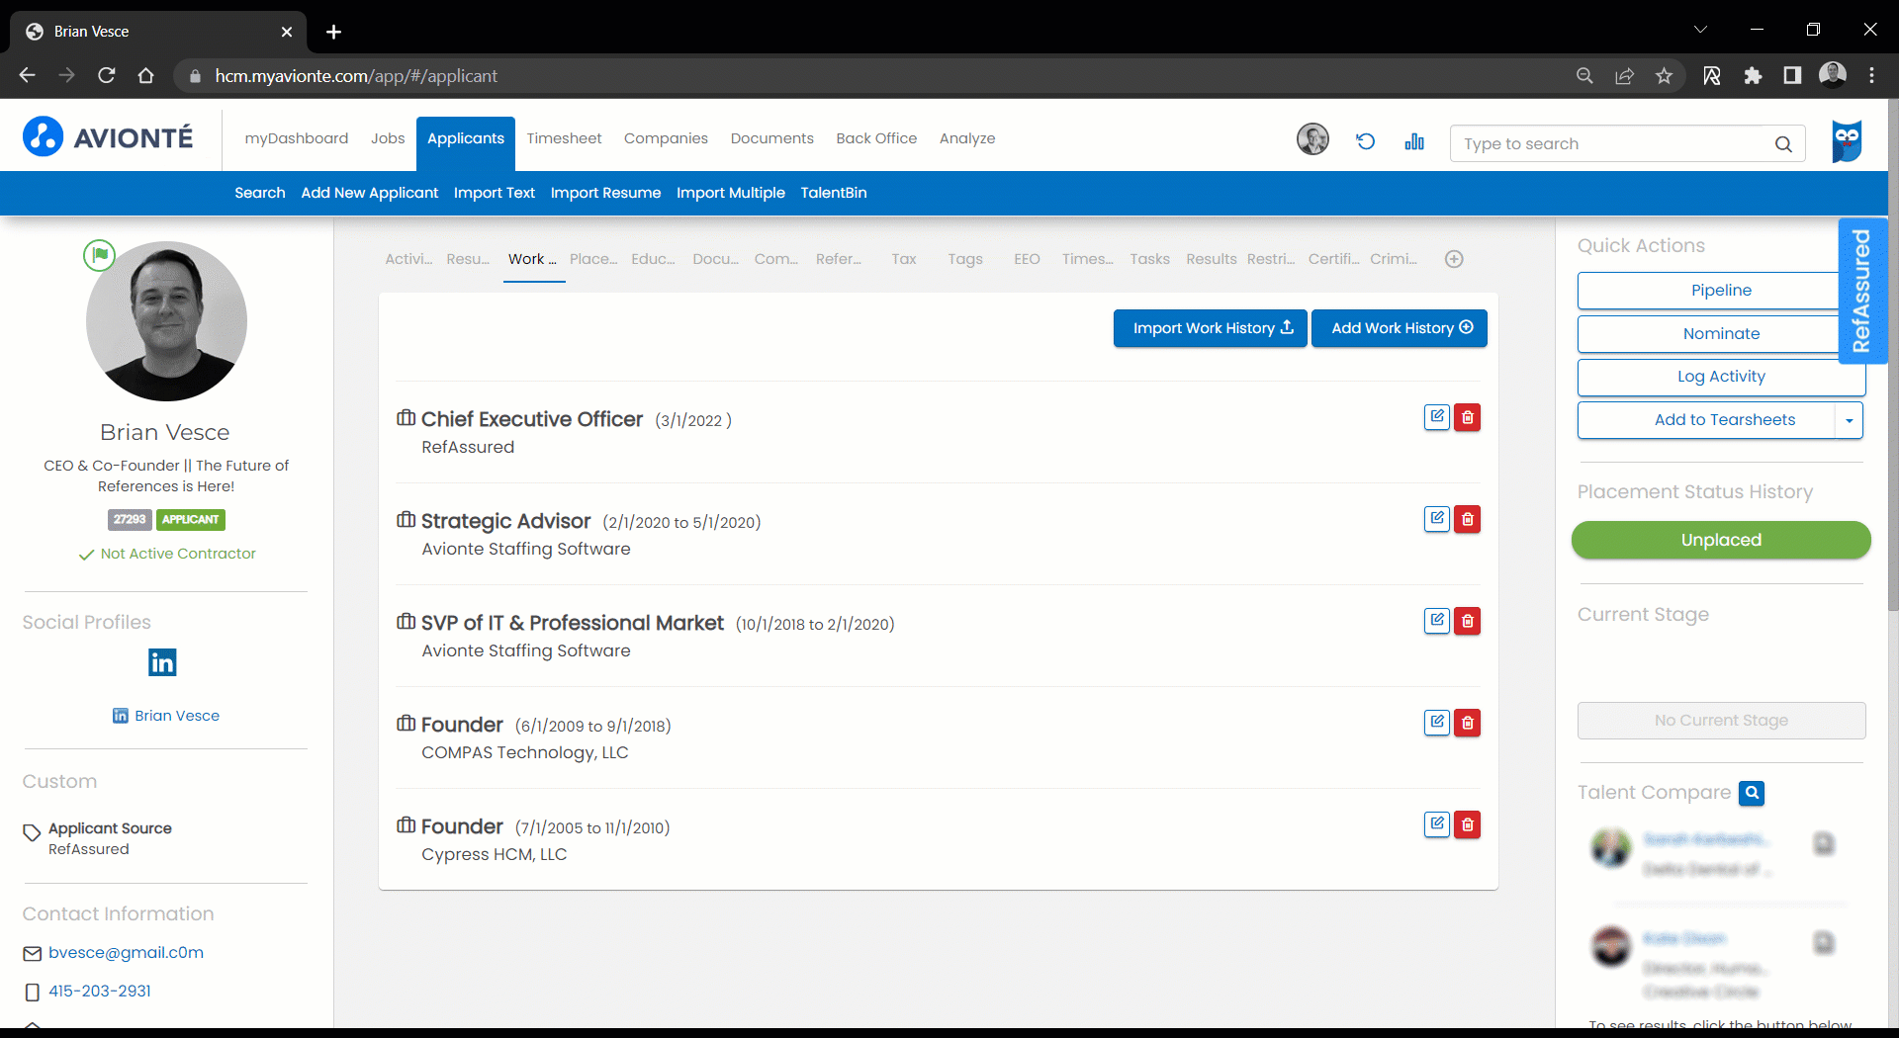
Task: Edit the Chief Executive Officer work entry
Action: [x=1436, y=417]
